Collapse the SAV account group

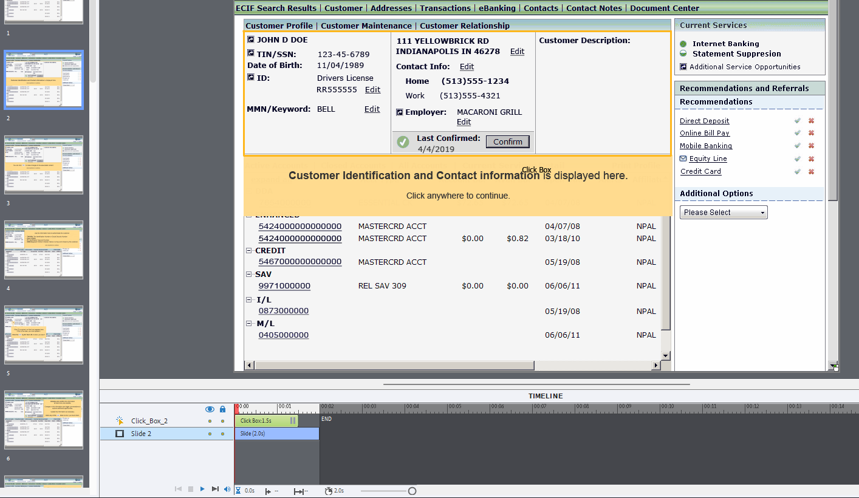(249, 274)
